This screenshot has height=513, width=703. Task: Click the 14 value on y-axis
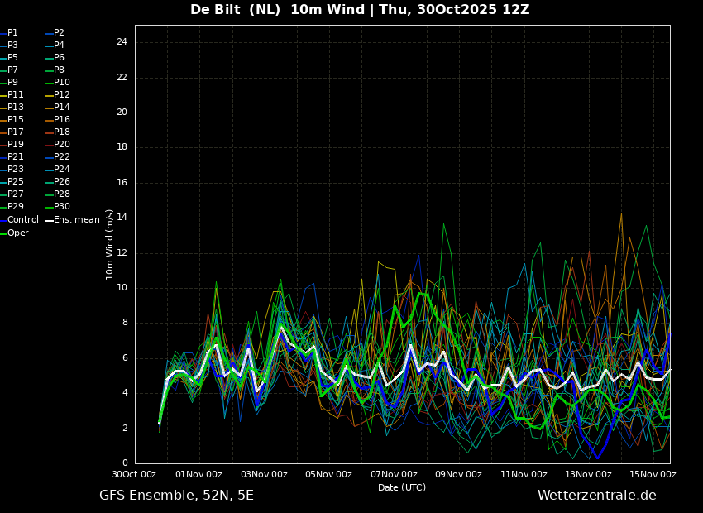click(122, 218)
